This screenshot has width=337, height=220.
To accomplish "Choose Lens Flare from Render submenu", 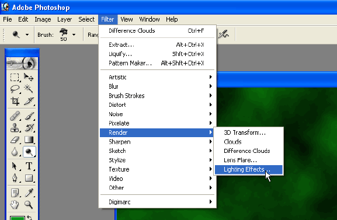I will pyautogui.click(x=249, y=160).
